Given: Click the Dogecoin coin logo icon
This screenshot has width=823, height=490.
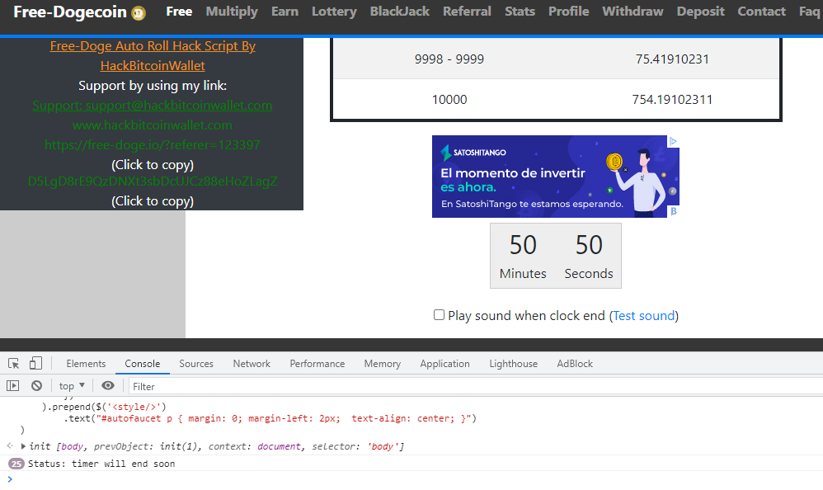Looking at the screenshot, I should [x=139, y=13].
